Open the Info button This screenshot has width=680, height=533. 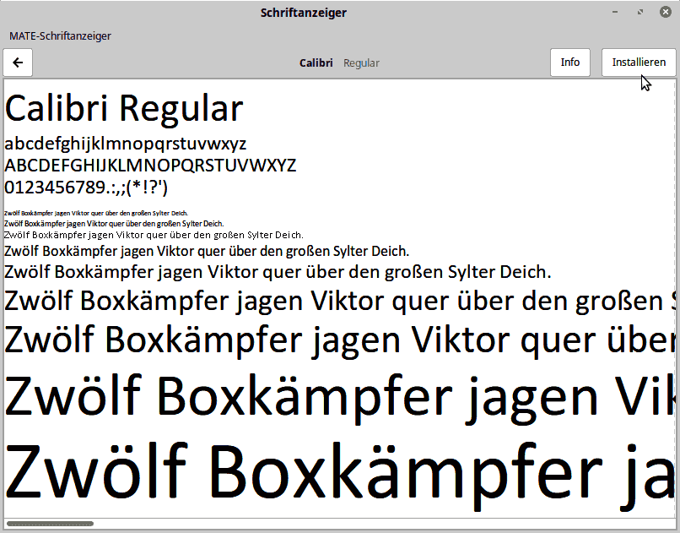pos(569,63)
